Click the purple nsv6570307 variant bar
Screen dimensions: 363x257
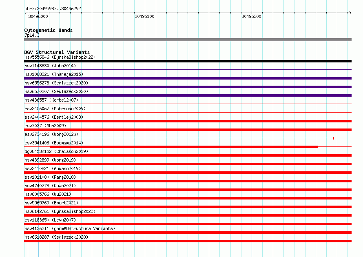[x=188, y=95]
